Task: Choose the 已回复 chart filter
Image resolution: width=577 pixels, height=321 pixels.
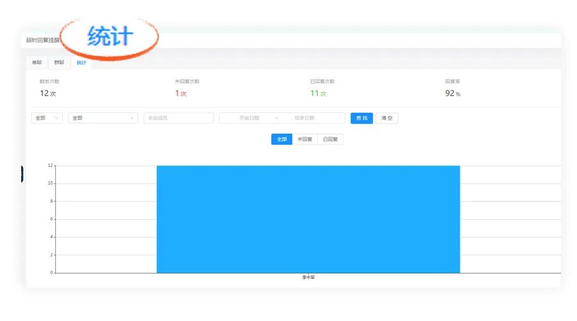Action: pyautogui.click(x=330, y=139)
